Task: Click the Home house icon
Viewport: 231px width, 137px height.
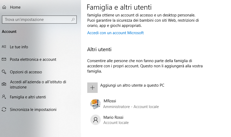Action: [4, 7]
